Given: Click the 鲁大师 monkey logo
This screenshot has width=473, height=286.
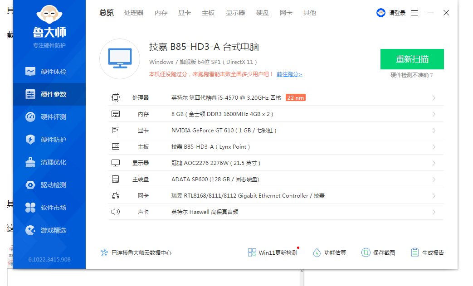Looking at the screenshot, I should point(49,15).
